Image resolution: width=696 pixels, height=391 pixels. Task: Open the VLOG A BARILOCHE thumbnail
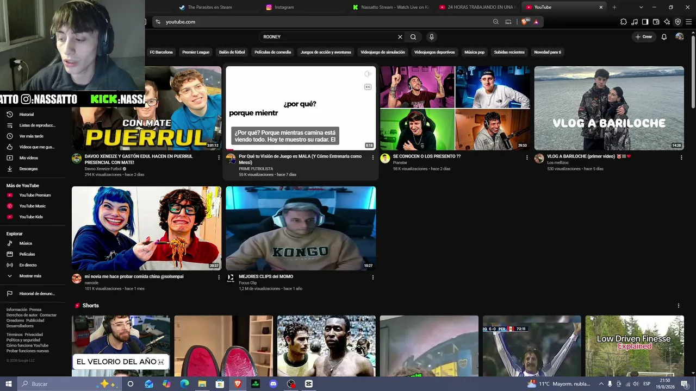click(609, 108)
